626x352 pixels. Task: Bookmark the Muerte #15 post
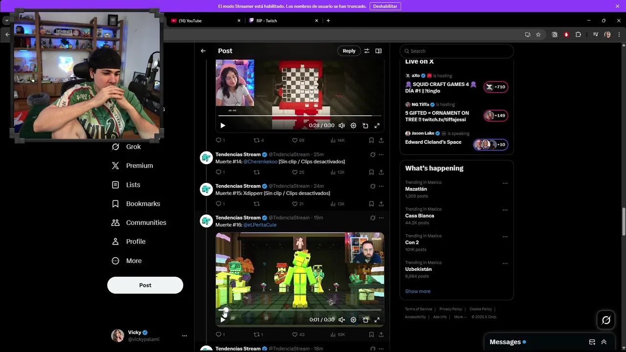tap(371, 204)
